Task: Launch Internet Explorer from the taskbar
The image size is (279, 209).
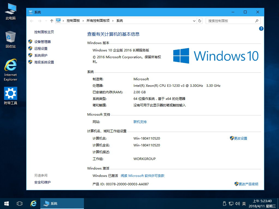Action: 34,204
